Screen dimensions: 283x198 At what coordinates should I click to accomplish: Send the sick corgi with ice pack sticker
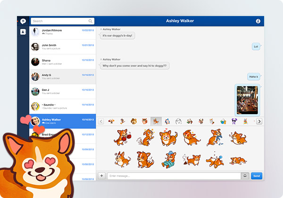[169, 160]
